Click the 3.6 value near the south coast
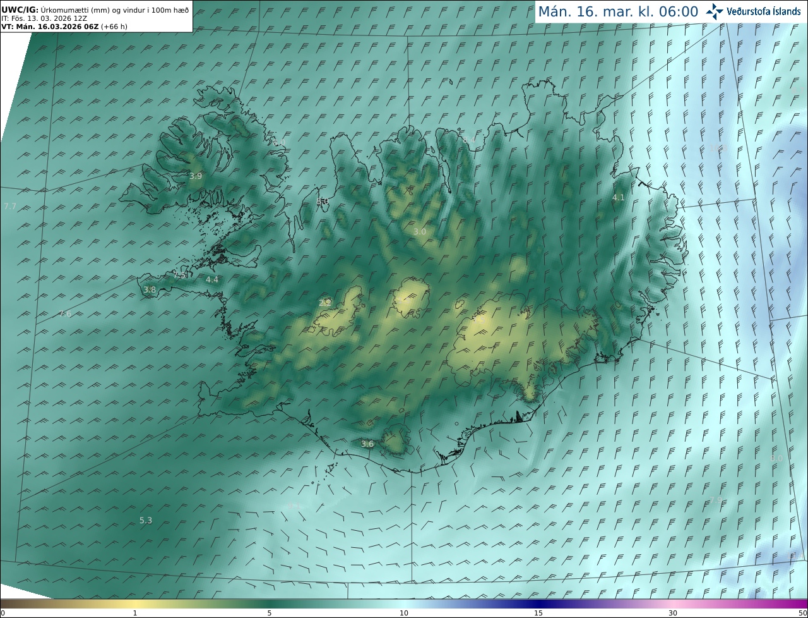The height and width of the screenshot is (618, 808). click(367, 444)
